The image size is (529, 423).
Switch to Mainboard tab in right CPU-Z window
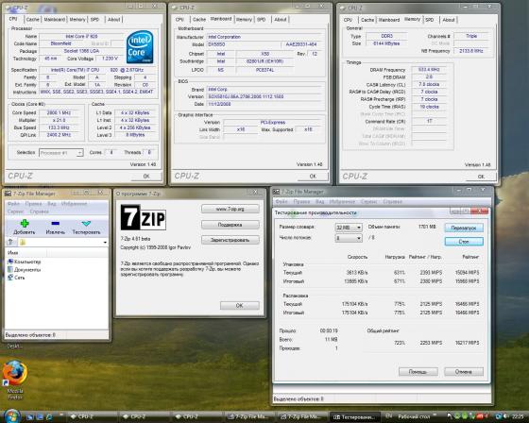pos(389,20)
